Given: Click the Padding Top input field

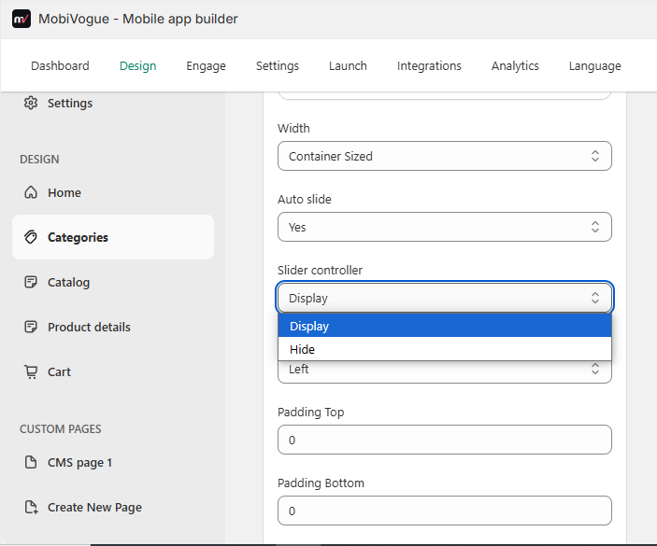Looking at the screenshot, I should tap(445, 440).
